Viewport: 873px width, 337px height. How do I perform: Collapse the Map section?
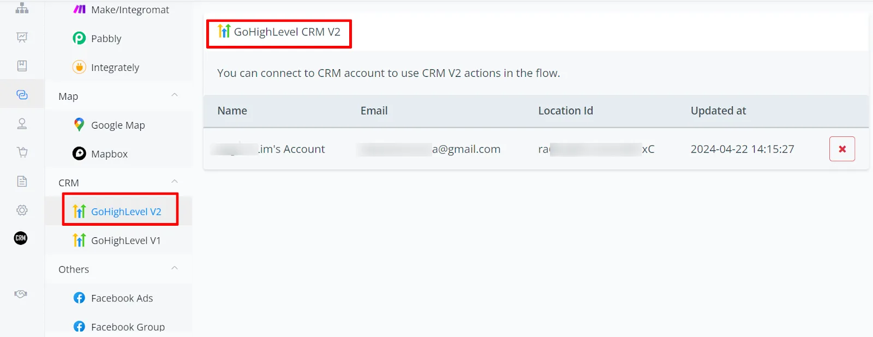(x=175, y=95)
